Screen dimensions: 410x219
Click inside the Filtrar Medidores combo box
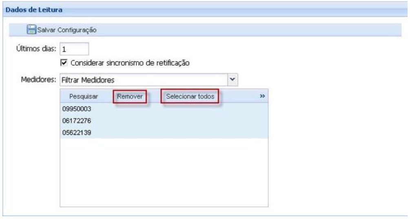click(x=143, y=80)
